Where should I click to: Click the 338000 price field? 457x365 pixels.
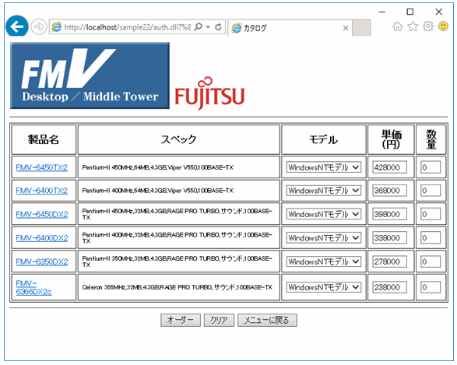390,238
